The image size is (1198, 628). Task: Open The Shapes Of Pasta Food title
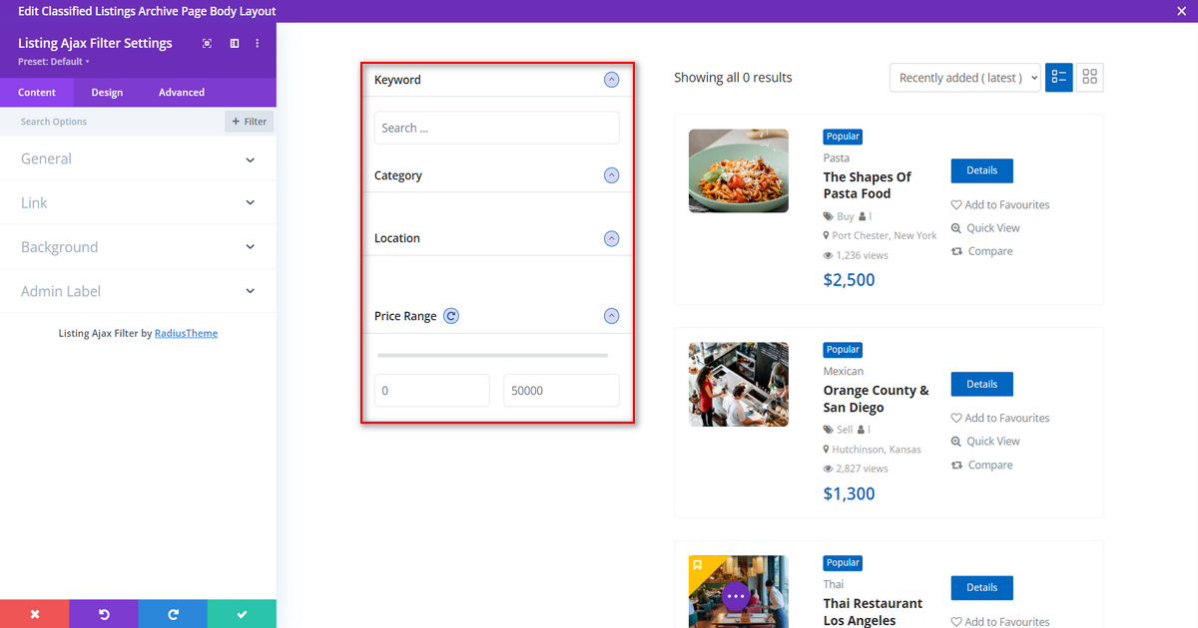point(868,185)
